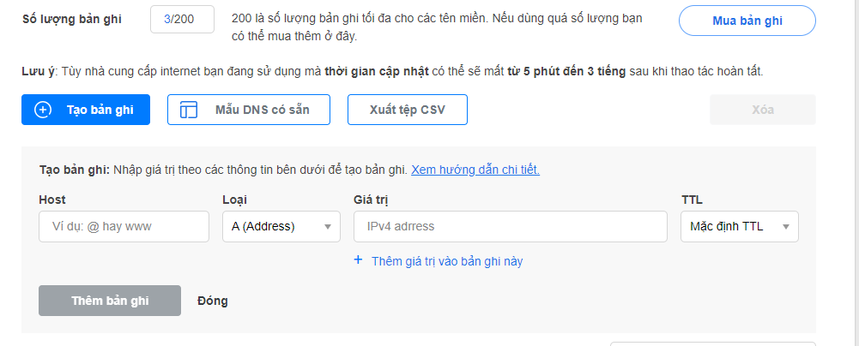The height and width of the screenshot is (346, 859).
Task: Click the template layout icon in Mẫu DNS có sẵn
Action: tap(189, 110)
